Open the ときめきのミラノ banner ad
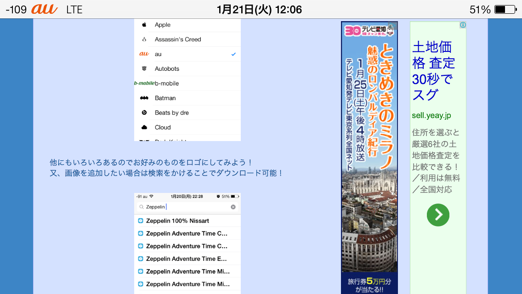The image size is (522, 294). click(x=369, y=157)
